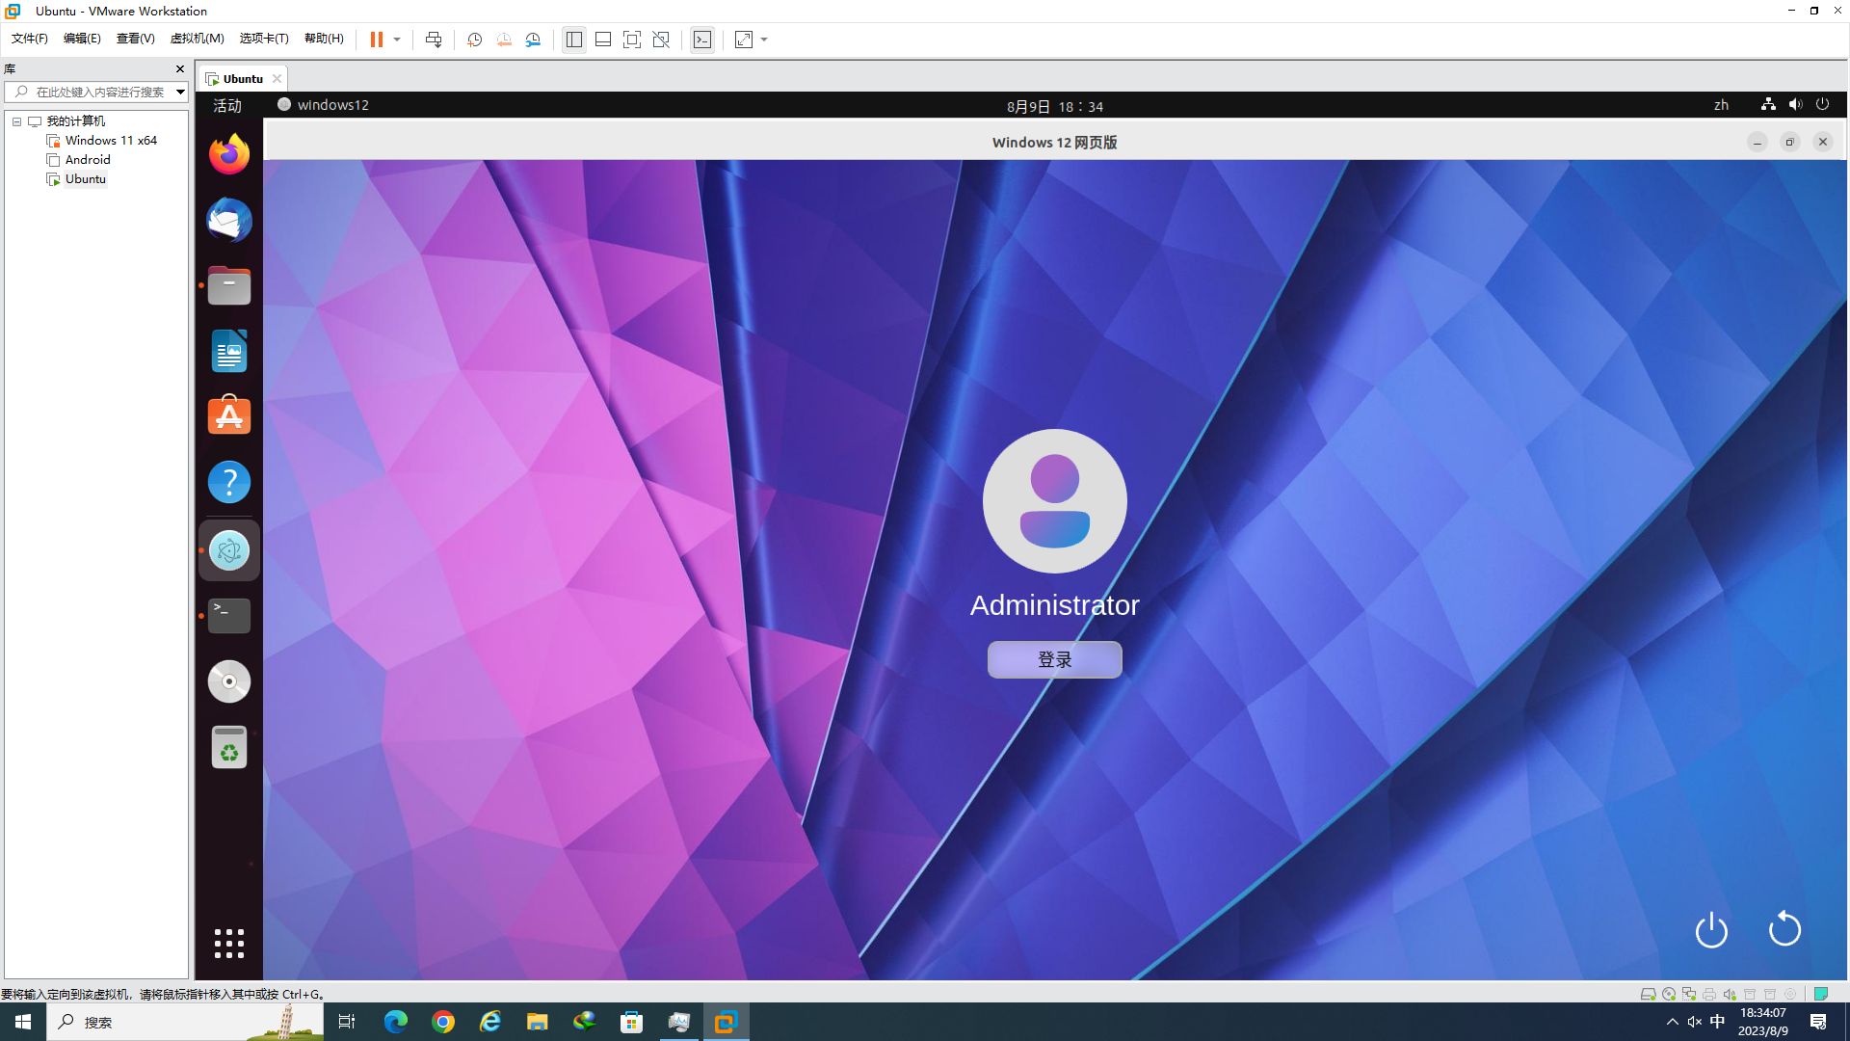Enter full screen mode
The height and width of the screenshot is (1041, 1850).
point(632,40)
